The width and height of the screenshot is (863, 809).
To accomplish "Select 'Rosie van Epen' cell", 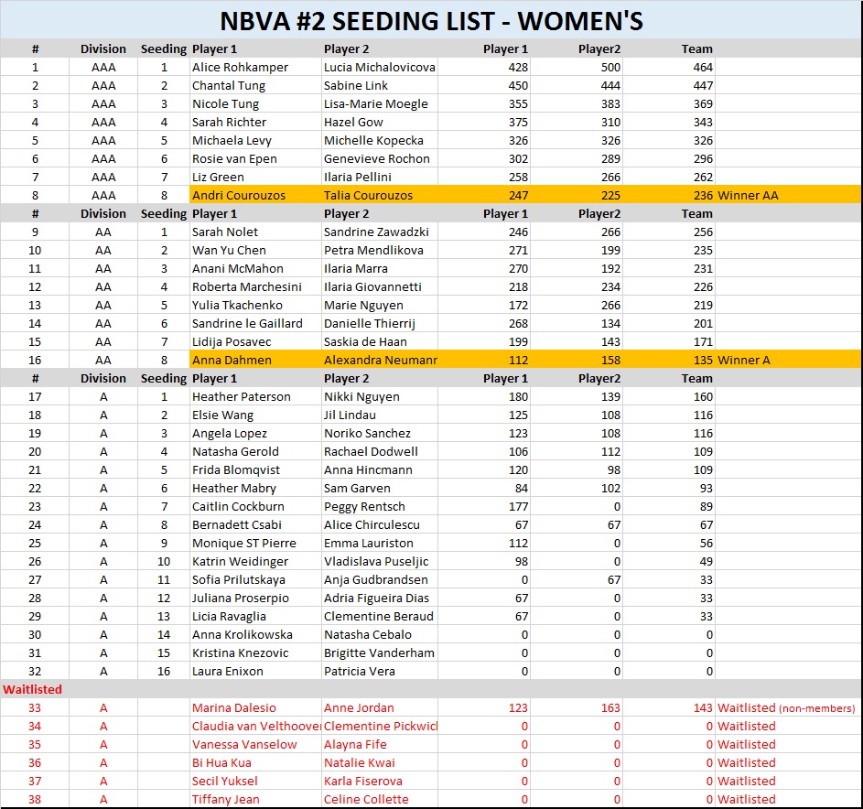I will (x=255, y=158).
